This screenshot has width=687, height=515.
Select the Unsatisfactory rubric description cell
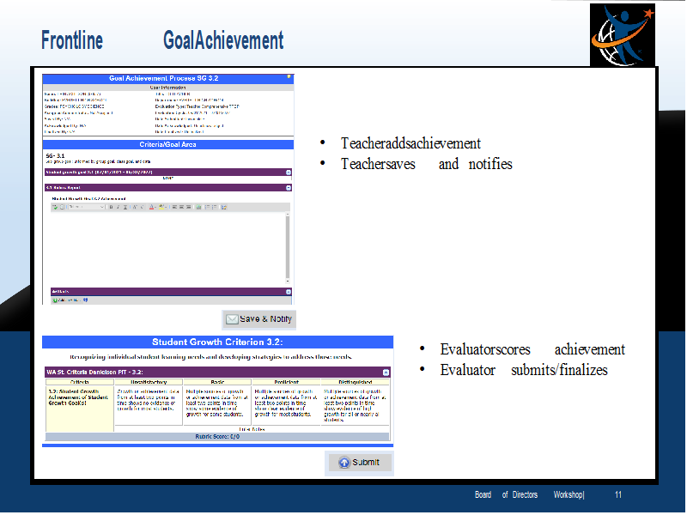(x=148, y=405)
